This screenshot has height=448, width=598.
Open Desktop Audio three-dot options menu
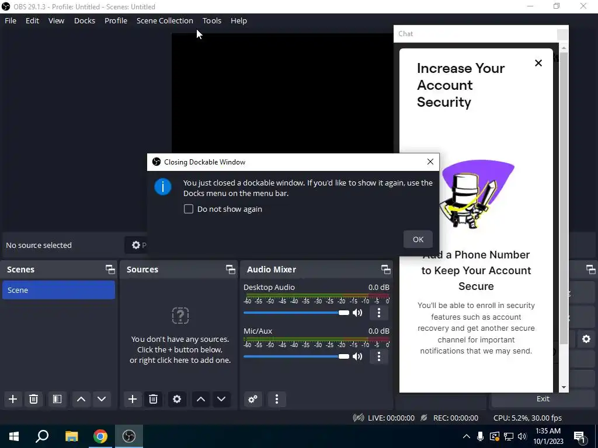click(x=378, y=313)
